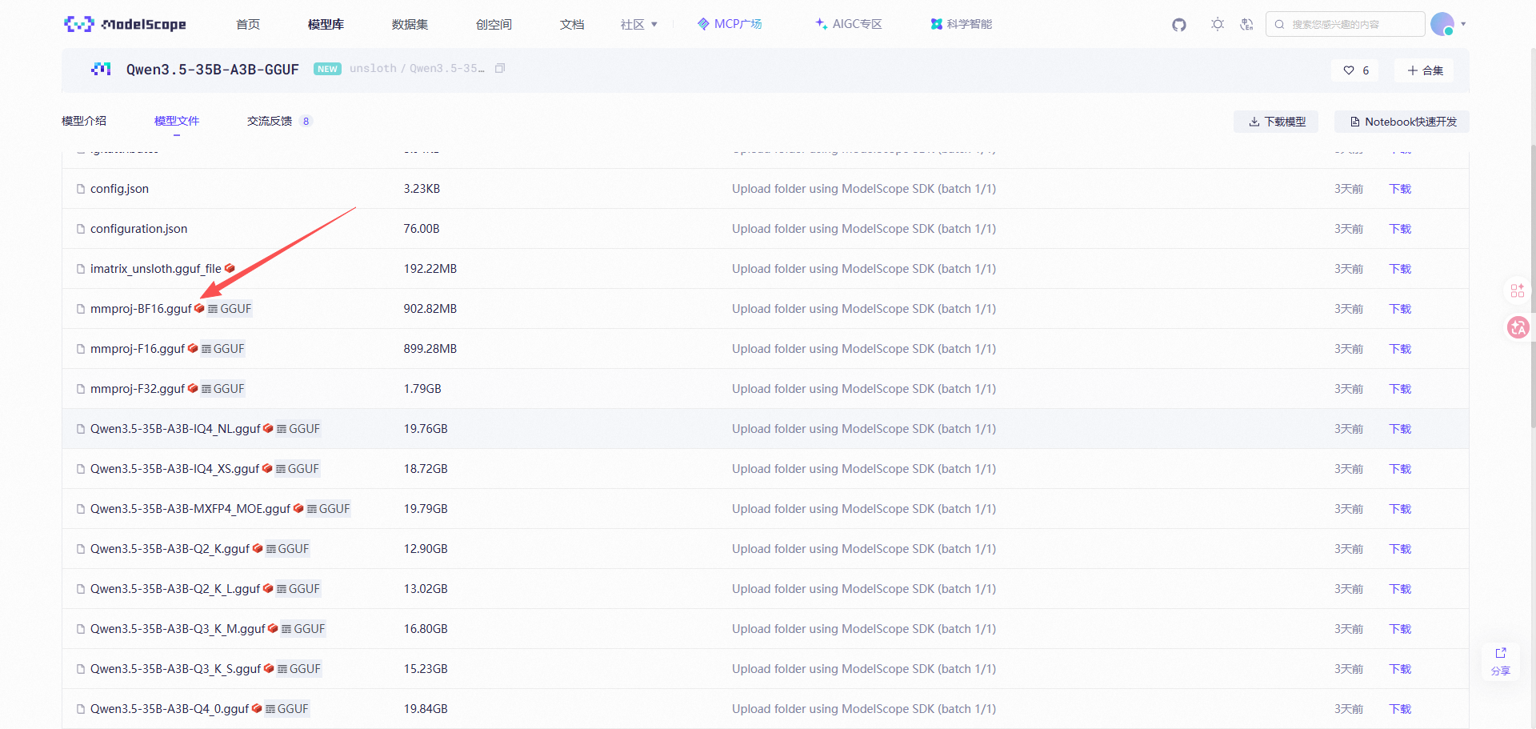Open the Qwen3.5-35B-A3B-Q3_K_S.gguf file
1536x729 pixels.
[175, 669]
